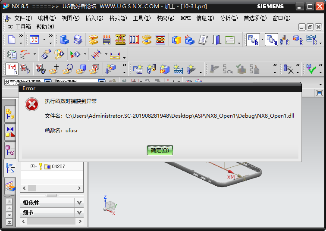Open the DOME menu
Image resolution: width=326 pixels, height=231 pixels.
click(185, 18)
